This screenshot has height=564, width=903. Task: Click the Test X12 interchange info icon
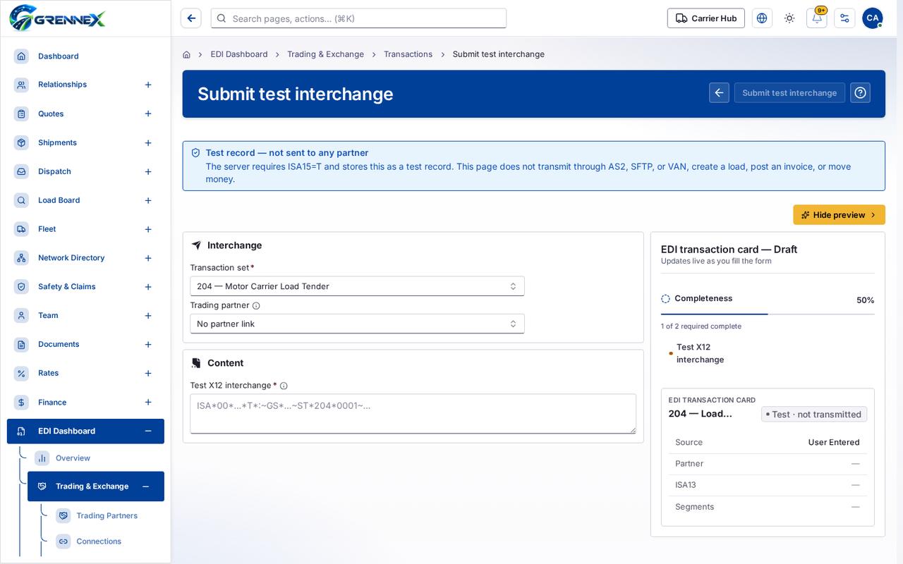tap(284, 386)
